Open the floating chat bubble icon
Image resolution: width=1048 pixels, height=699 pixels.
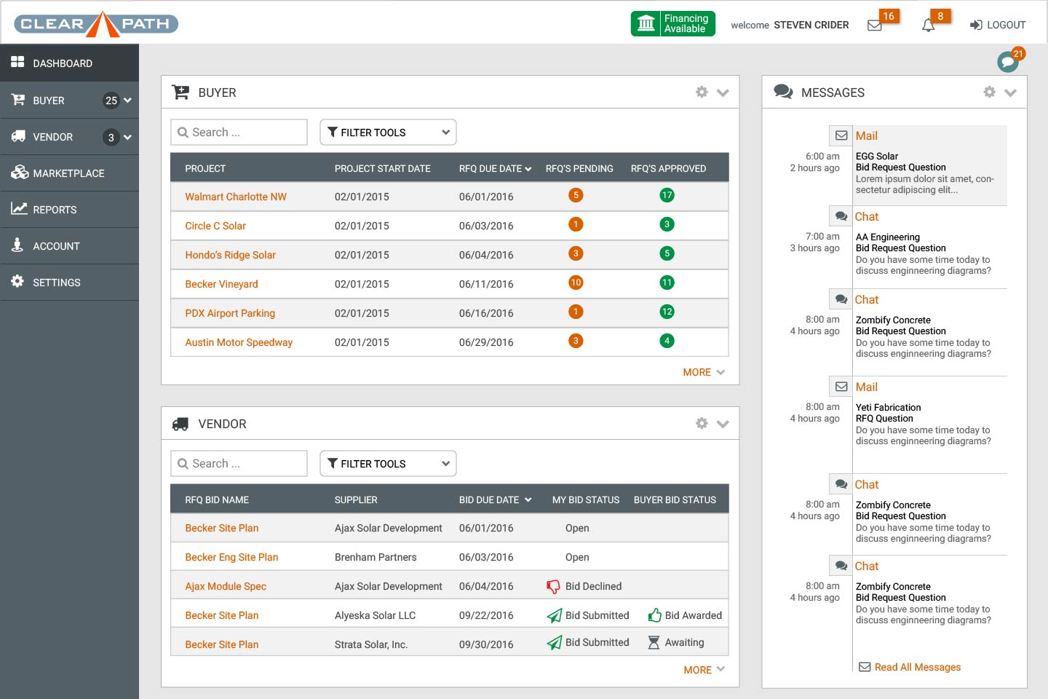(1008, 62)
